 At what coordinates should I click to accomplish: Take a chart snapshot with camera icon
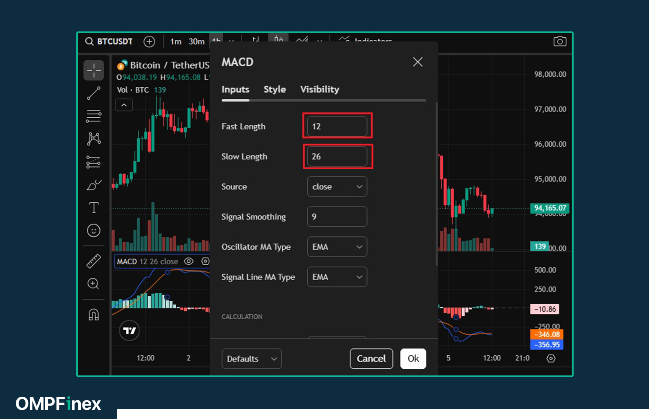click(559, 41)
